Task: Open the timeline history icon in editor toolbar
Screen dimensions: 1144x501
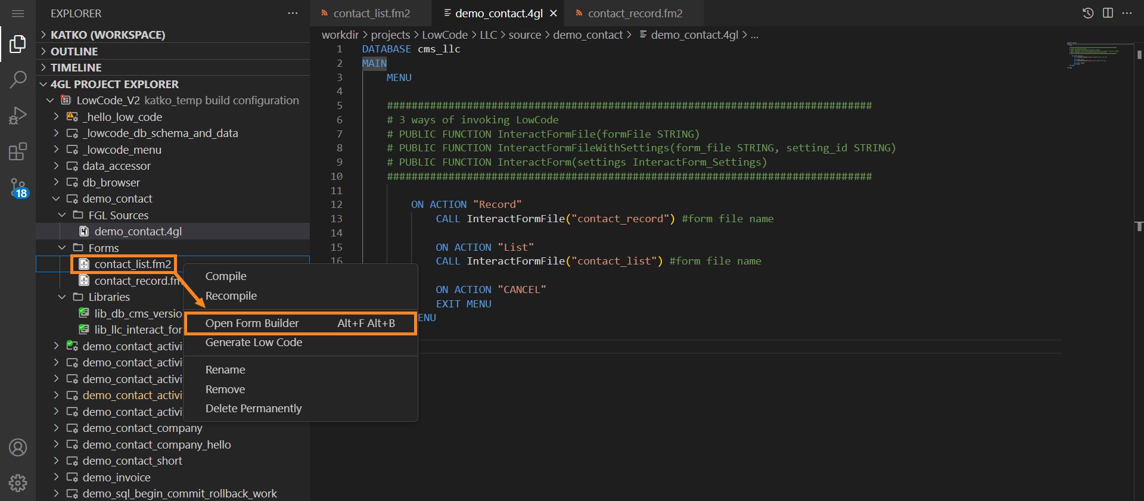Action: pyautogui.click(x=1088, y=13)
